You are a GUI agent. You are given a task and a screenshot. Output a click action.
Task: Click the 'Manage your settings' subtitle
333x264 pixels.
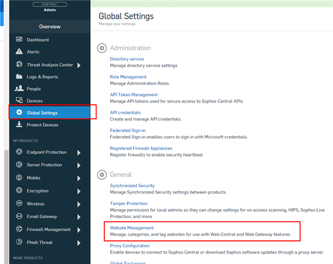tap(117, 24)
